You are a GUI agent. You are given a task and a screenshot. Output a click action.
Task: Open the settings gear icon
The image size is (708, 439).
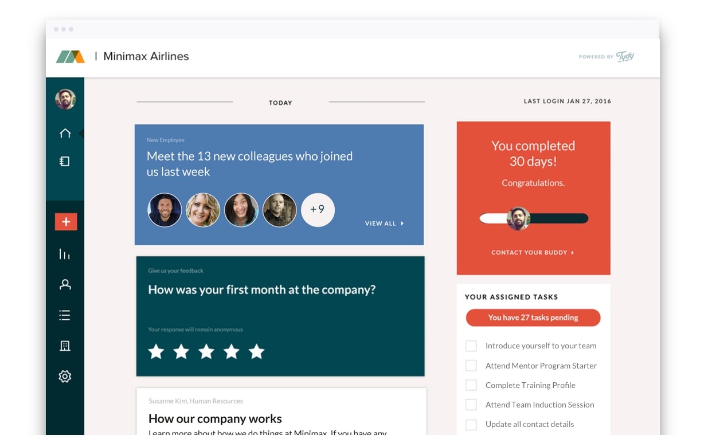[65, 377]
